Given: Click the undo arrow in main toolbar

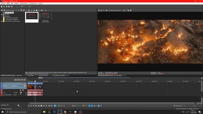Looking at the screenshot, I should (x=22, y=7).
